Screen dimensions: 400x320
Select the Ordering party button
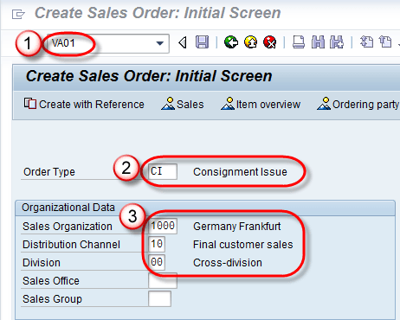pyautogui.click(x=358, y=104)
